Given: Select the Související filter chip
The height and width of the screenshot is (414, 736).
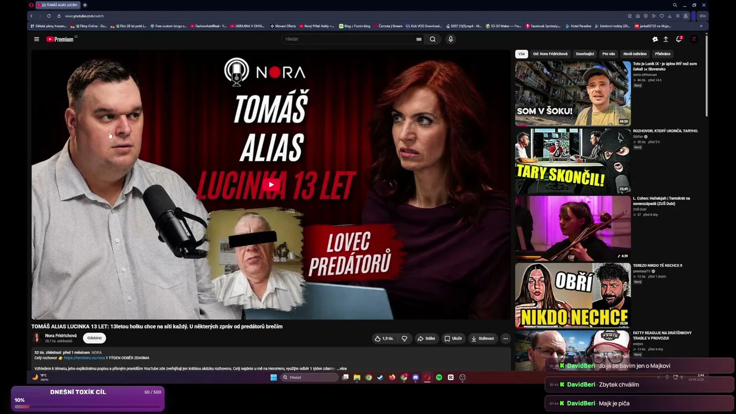Looking at the screenshot, I should pyautogui.click(x=585, y=54).
